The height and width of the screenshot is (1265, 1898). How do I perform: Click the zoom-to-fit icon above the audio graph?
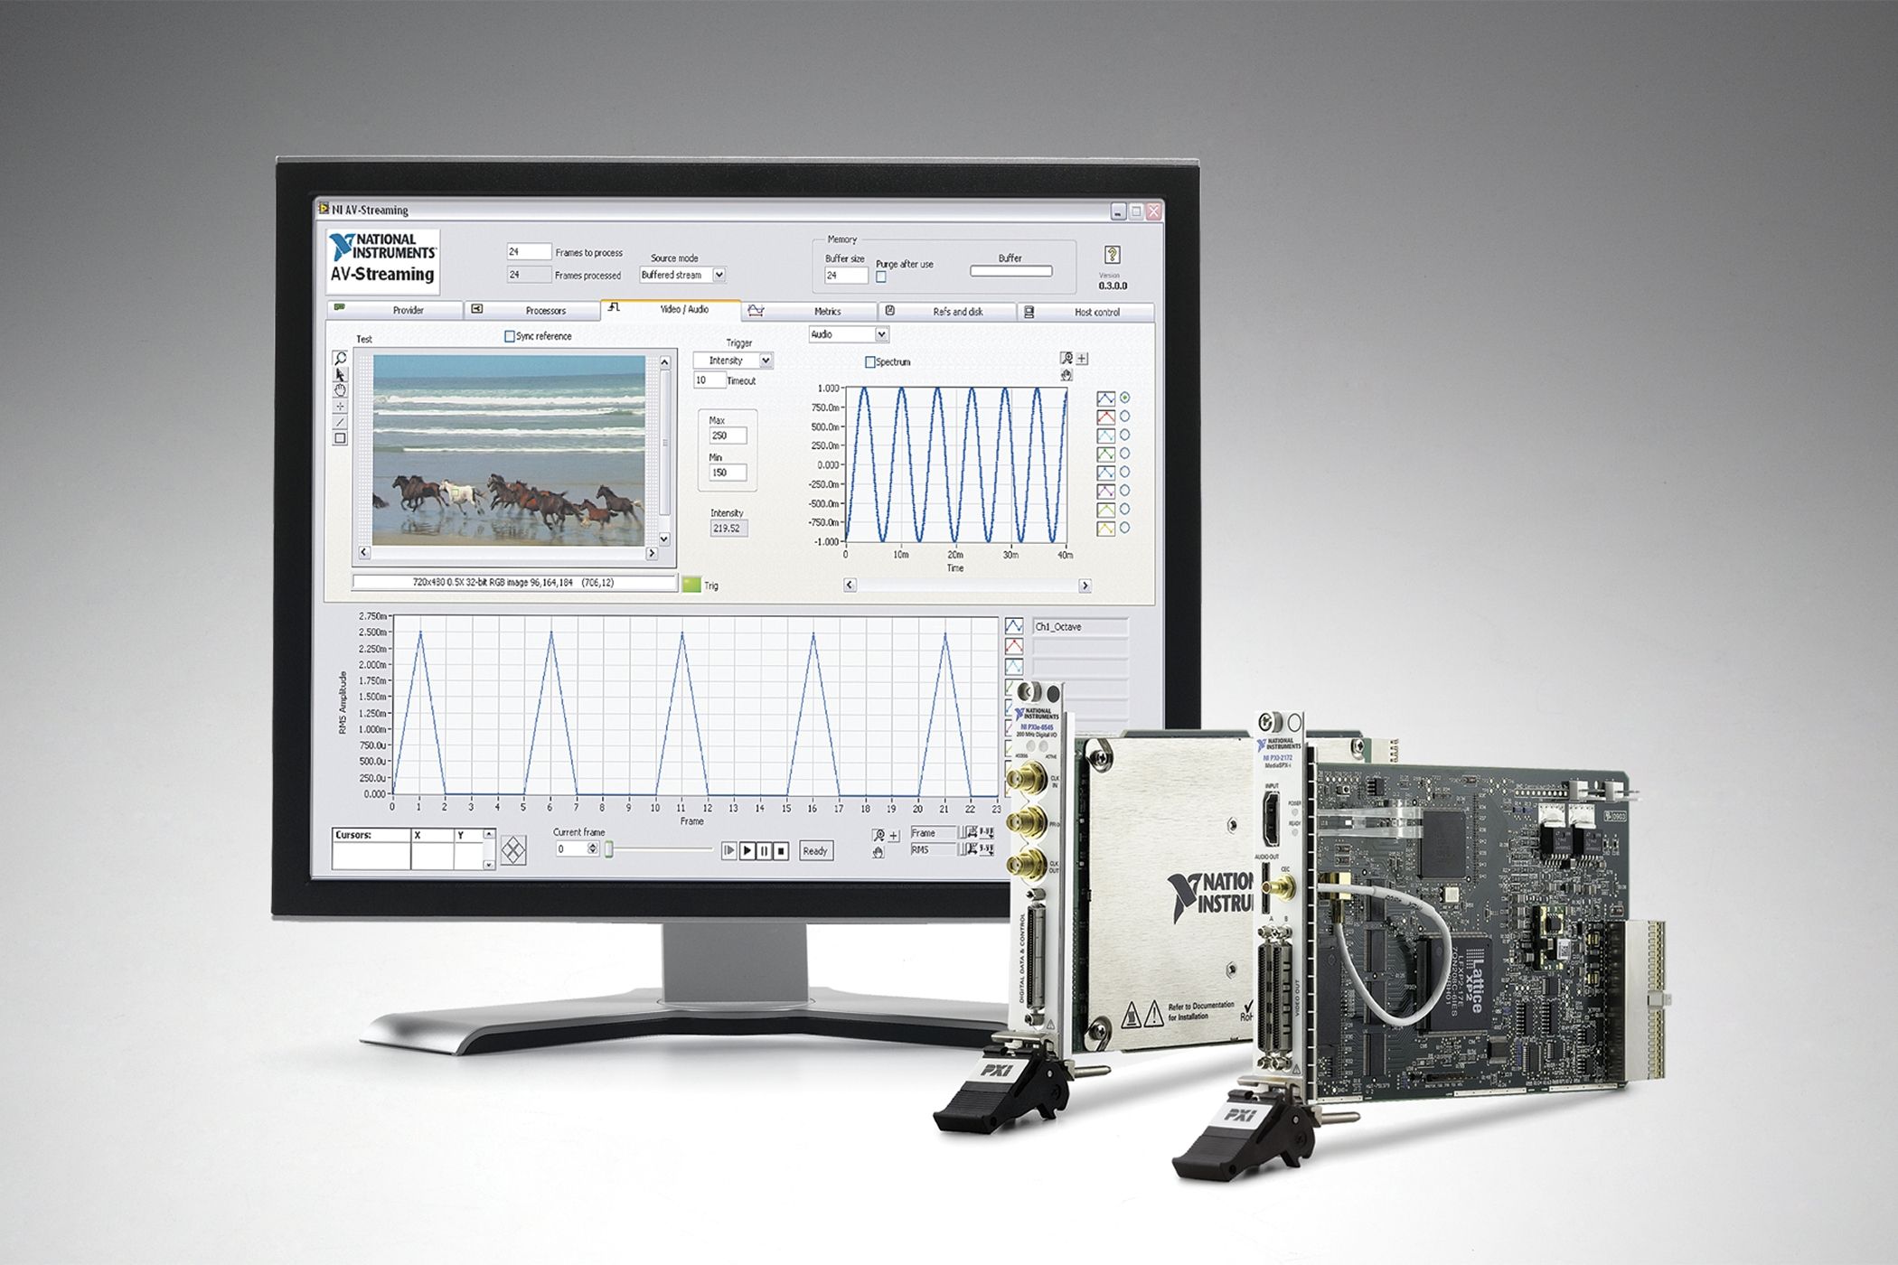tap(1068, 359)
